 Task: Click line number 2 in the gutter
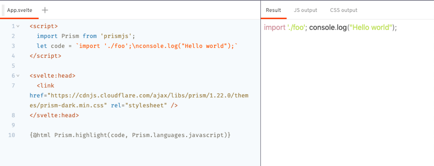13,36
